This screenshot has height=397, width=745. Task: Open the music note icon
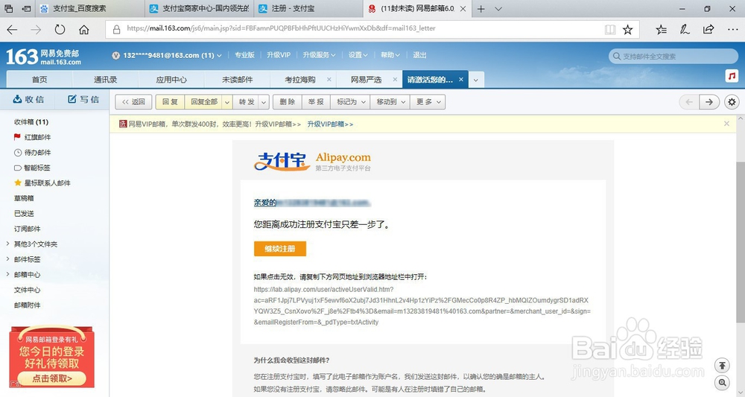pyautogui.click(x=732, y=76)
